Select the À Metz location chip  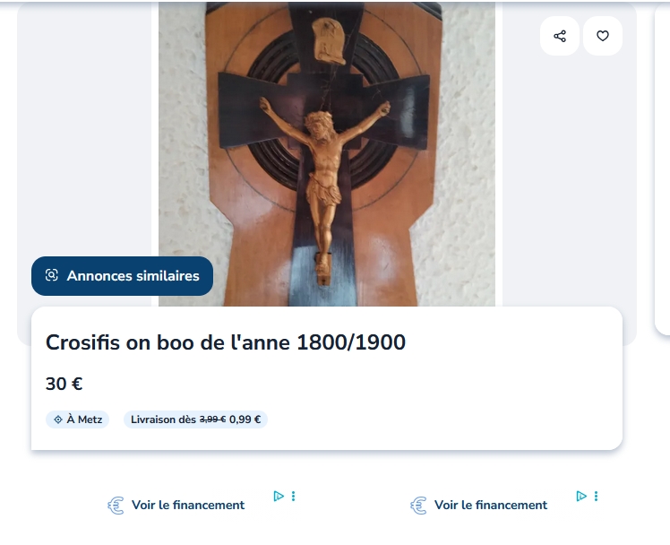(77, 420)
